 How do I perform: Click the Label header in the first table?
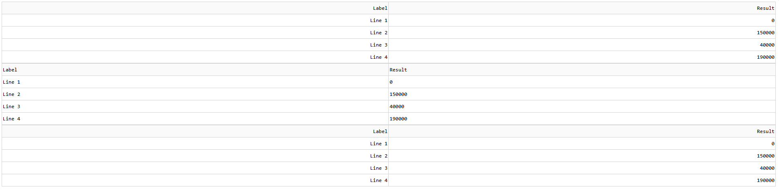point(195,8)
